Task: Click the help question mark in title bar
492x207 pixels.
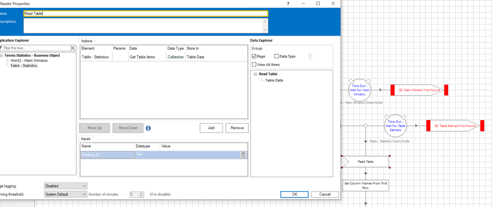Action: click(x=288, y=3)
